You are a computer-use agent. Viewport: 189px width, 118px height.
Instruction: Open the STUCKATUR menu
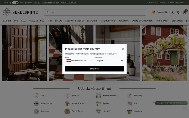coord(177,21)
